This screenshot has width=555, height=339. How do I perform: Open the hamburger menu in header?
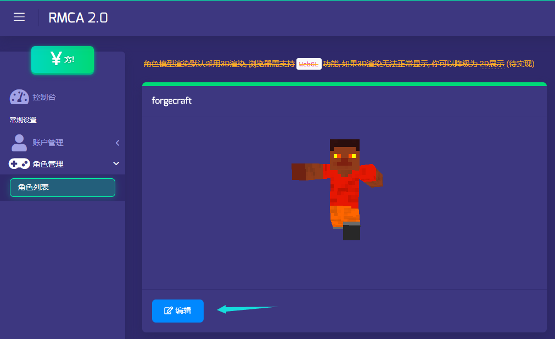click(19, 18)
